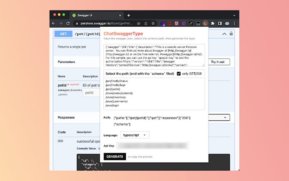Image resolution: width=289 pixels, height=181 pixels.
Task: Click inside the Api Key input field
Action: click(x=152, y=146)
